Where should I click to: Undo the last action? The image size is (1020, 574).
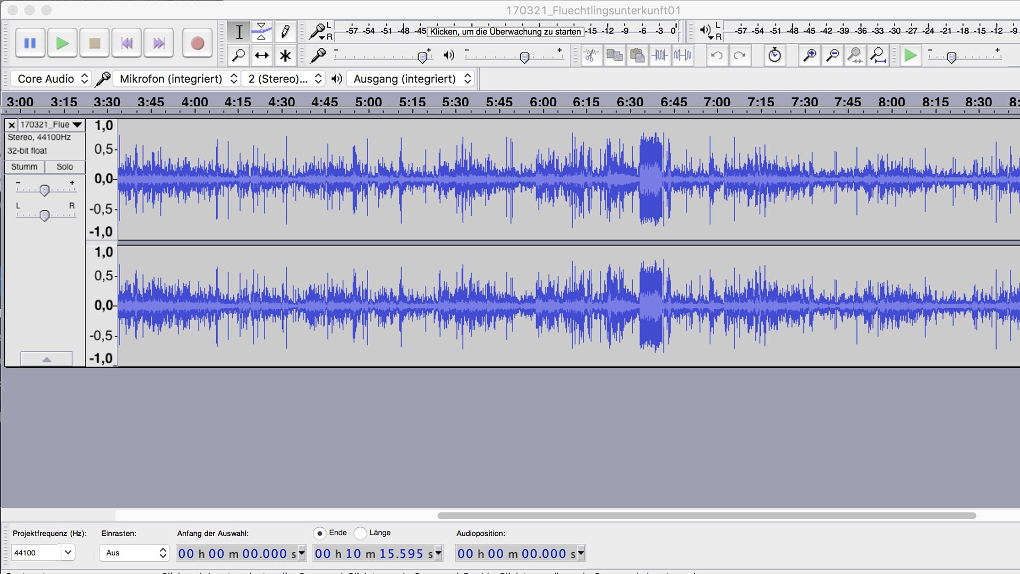click(x=717, y=55)
